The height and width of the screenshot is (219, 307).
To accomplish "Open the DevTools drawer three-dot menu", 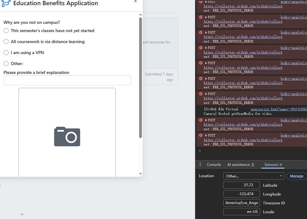I will coord(200,164).
